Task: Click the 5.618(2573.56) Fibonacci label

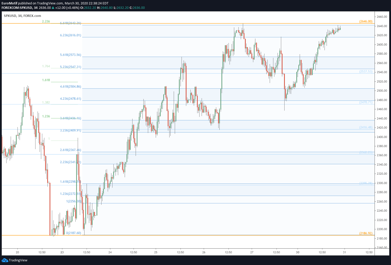Action: [x=70, y=55]
